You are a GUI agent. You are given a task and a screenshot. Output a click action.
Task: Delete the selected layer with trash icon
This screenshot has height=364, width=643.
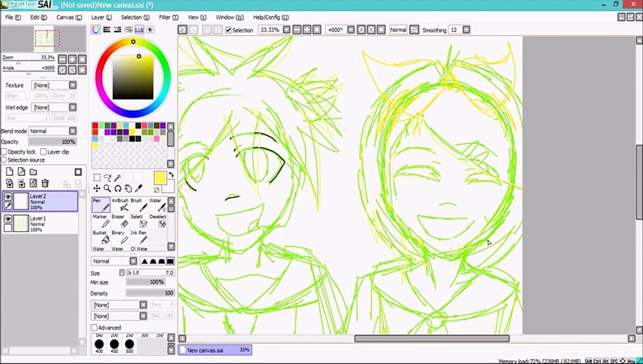pyautogui.click(x=45, y=184)
